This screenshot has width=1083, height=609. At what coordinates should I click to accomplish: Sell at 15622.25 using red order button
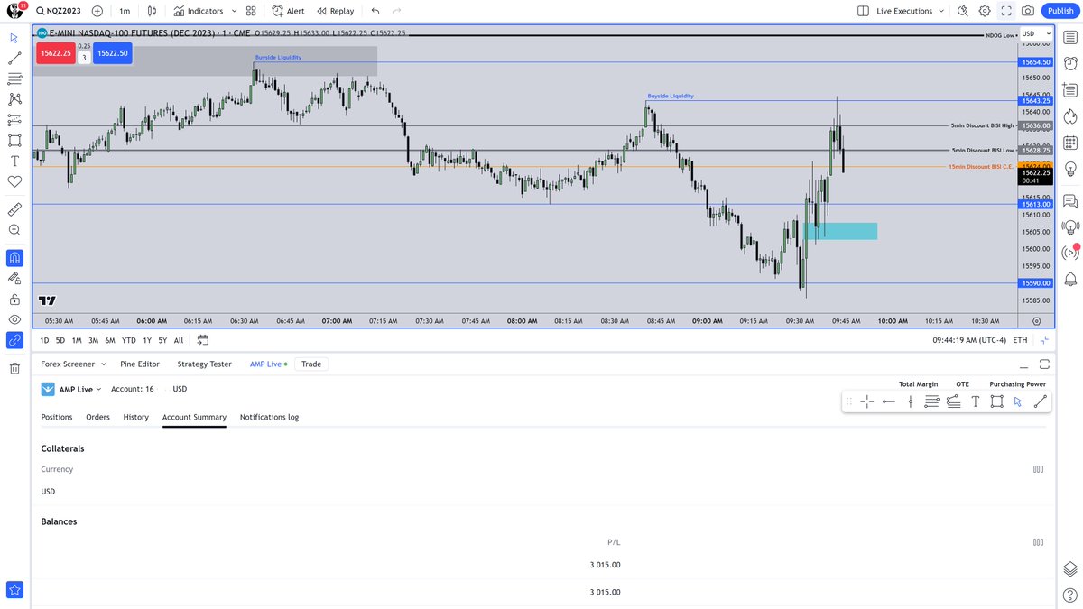[x=55, y=53]
